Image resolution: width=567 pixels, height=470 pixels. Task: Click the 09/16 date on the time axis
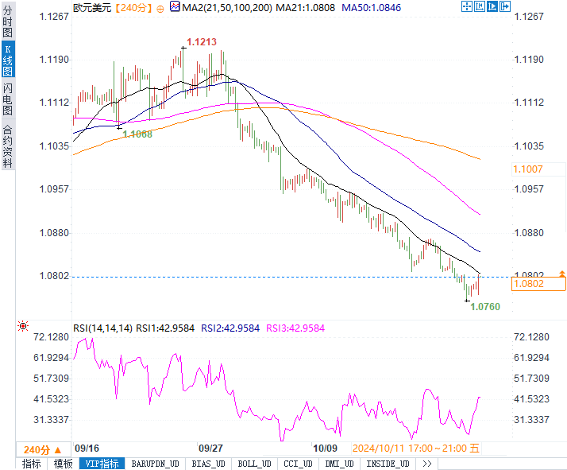pyautogui.click(x=87, y=449)
